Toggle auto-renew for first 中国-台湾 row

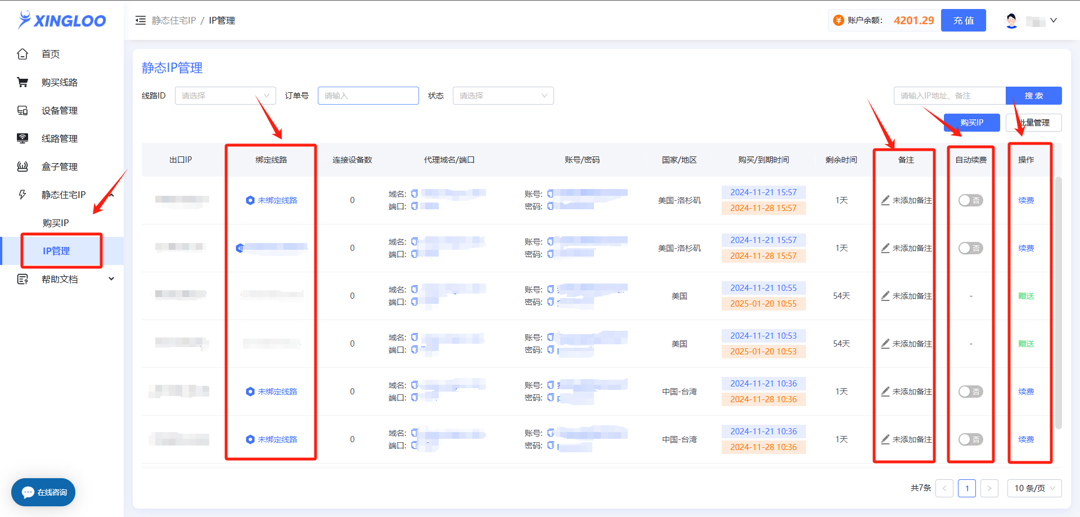pyautogui.click(x=971, y=392)
